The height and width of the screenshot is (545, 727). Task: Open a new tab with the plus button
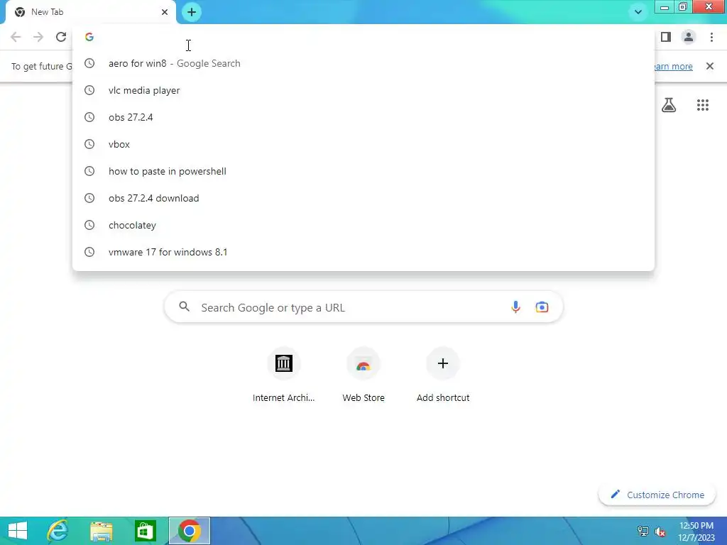tap(192, 12)
